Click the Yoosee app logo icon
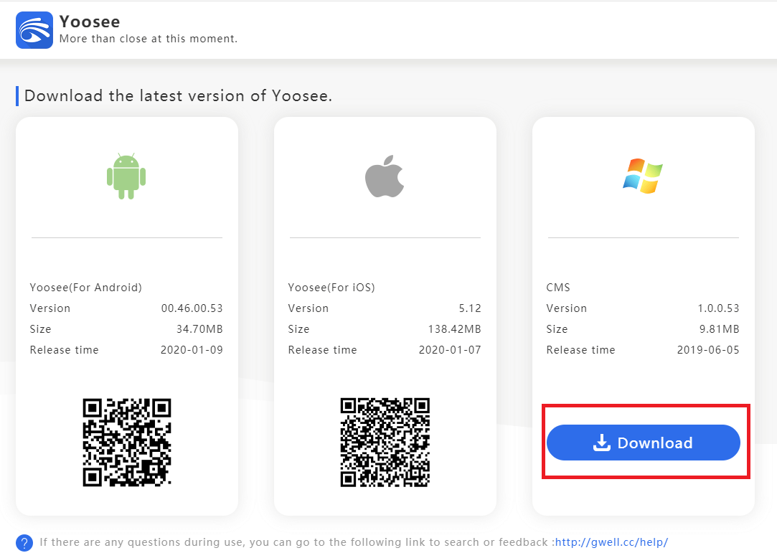The image size is (777, 553). (34, 30)
